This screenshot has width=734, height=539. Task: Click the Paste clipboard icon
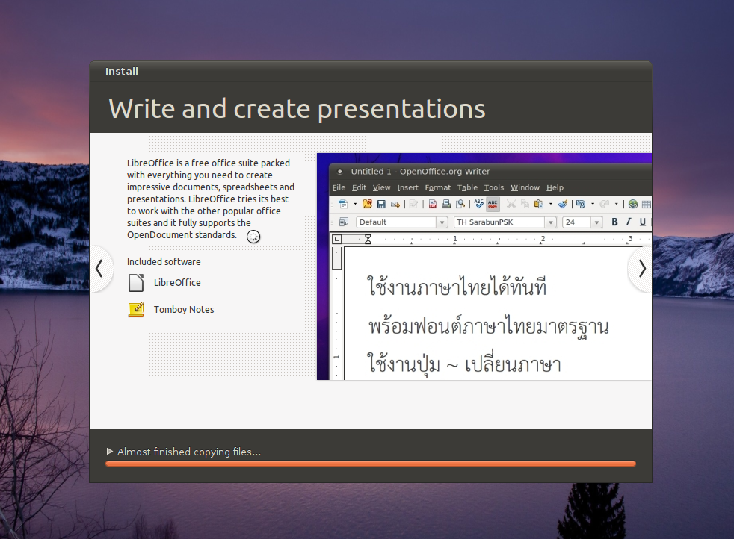(x=539, y=204)
